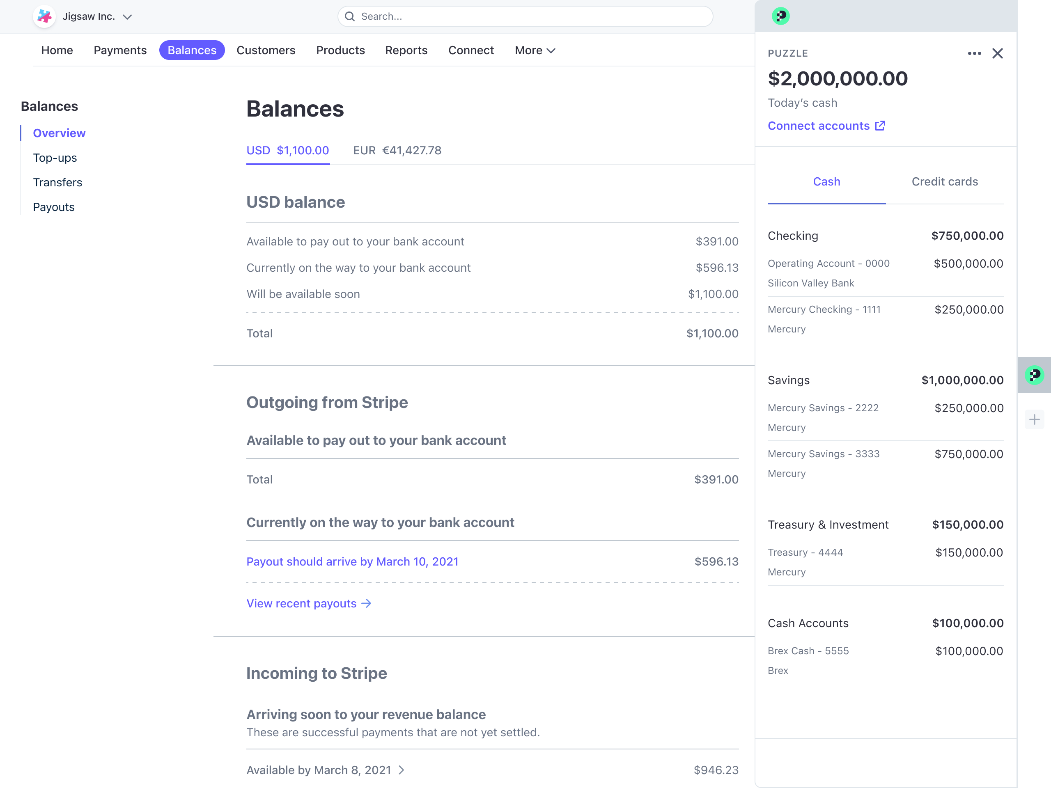Screen dimensions: 1051x788
Task: Open Connect accounts in the Puzzle panel
Action: point(818,126)
